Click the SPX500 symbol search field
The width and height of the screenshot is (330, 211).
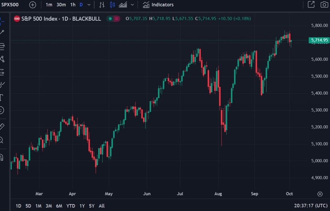pos(10,5)
